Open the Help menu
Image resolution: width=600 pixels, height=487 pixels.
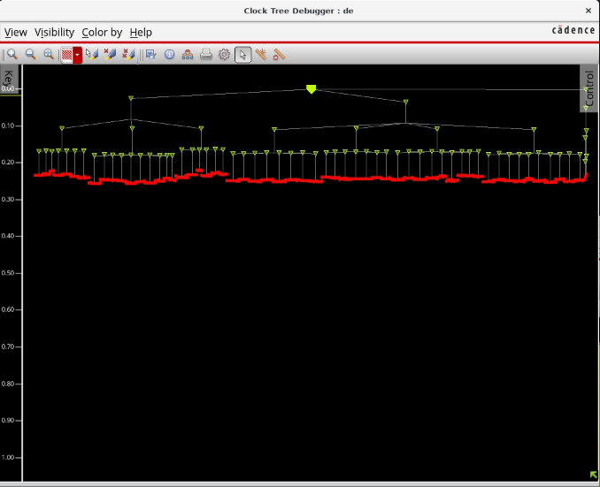[141, 32]
